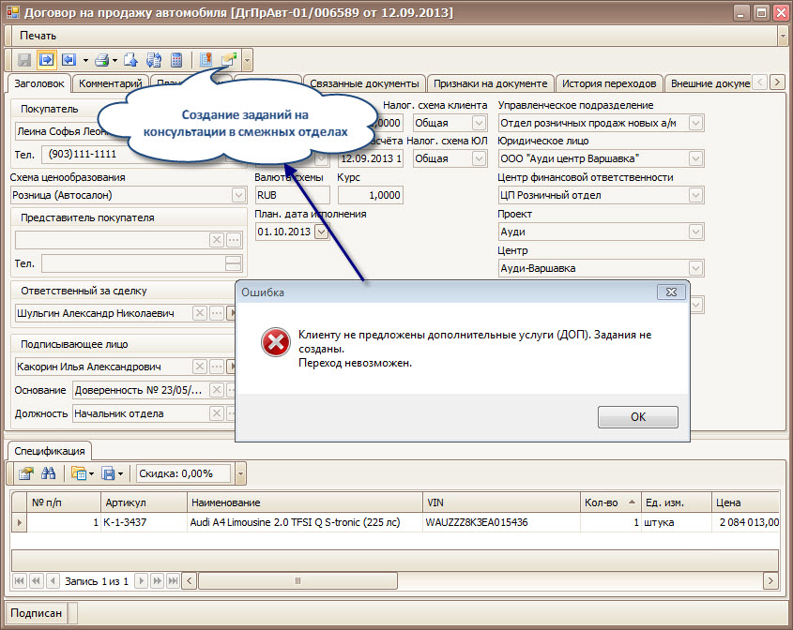Open the Схема ценообразования dropdown

point(238,195)
